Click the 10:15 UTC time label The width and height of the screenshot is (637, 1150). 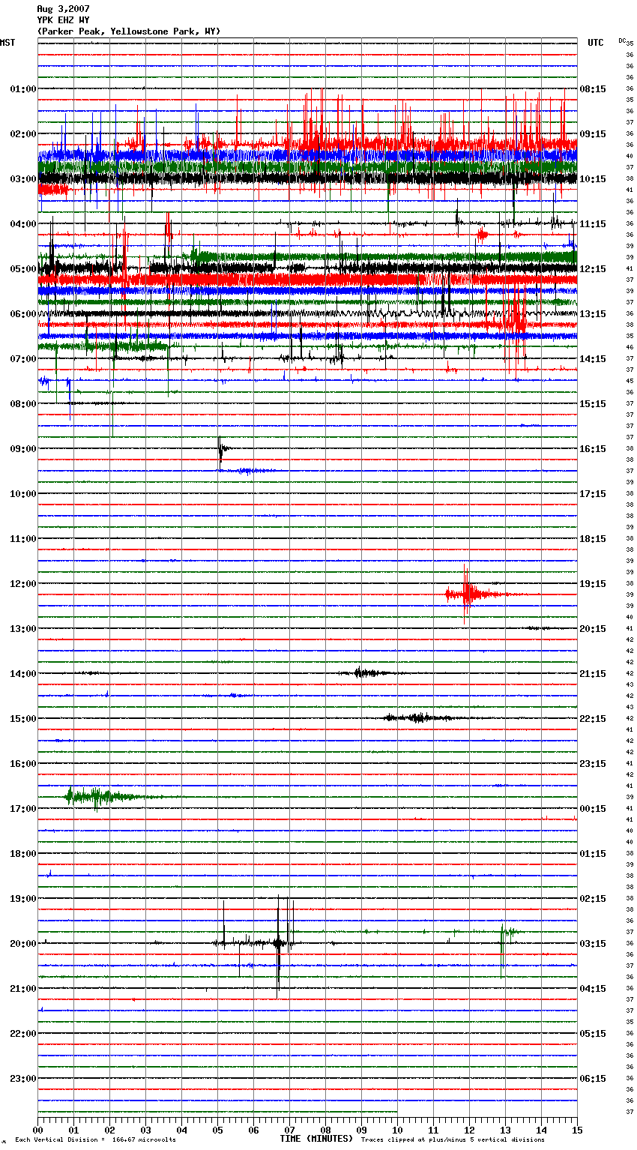pos(593,178)
